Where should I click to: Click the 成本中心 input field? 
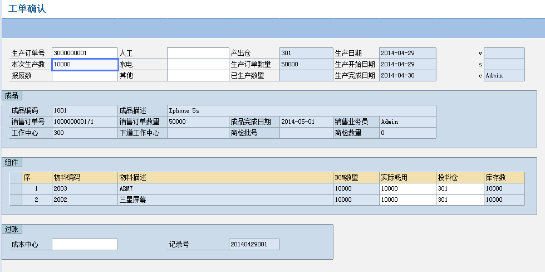click(x=85, y=244)
